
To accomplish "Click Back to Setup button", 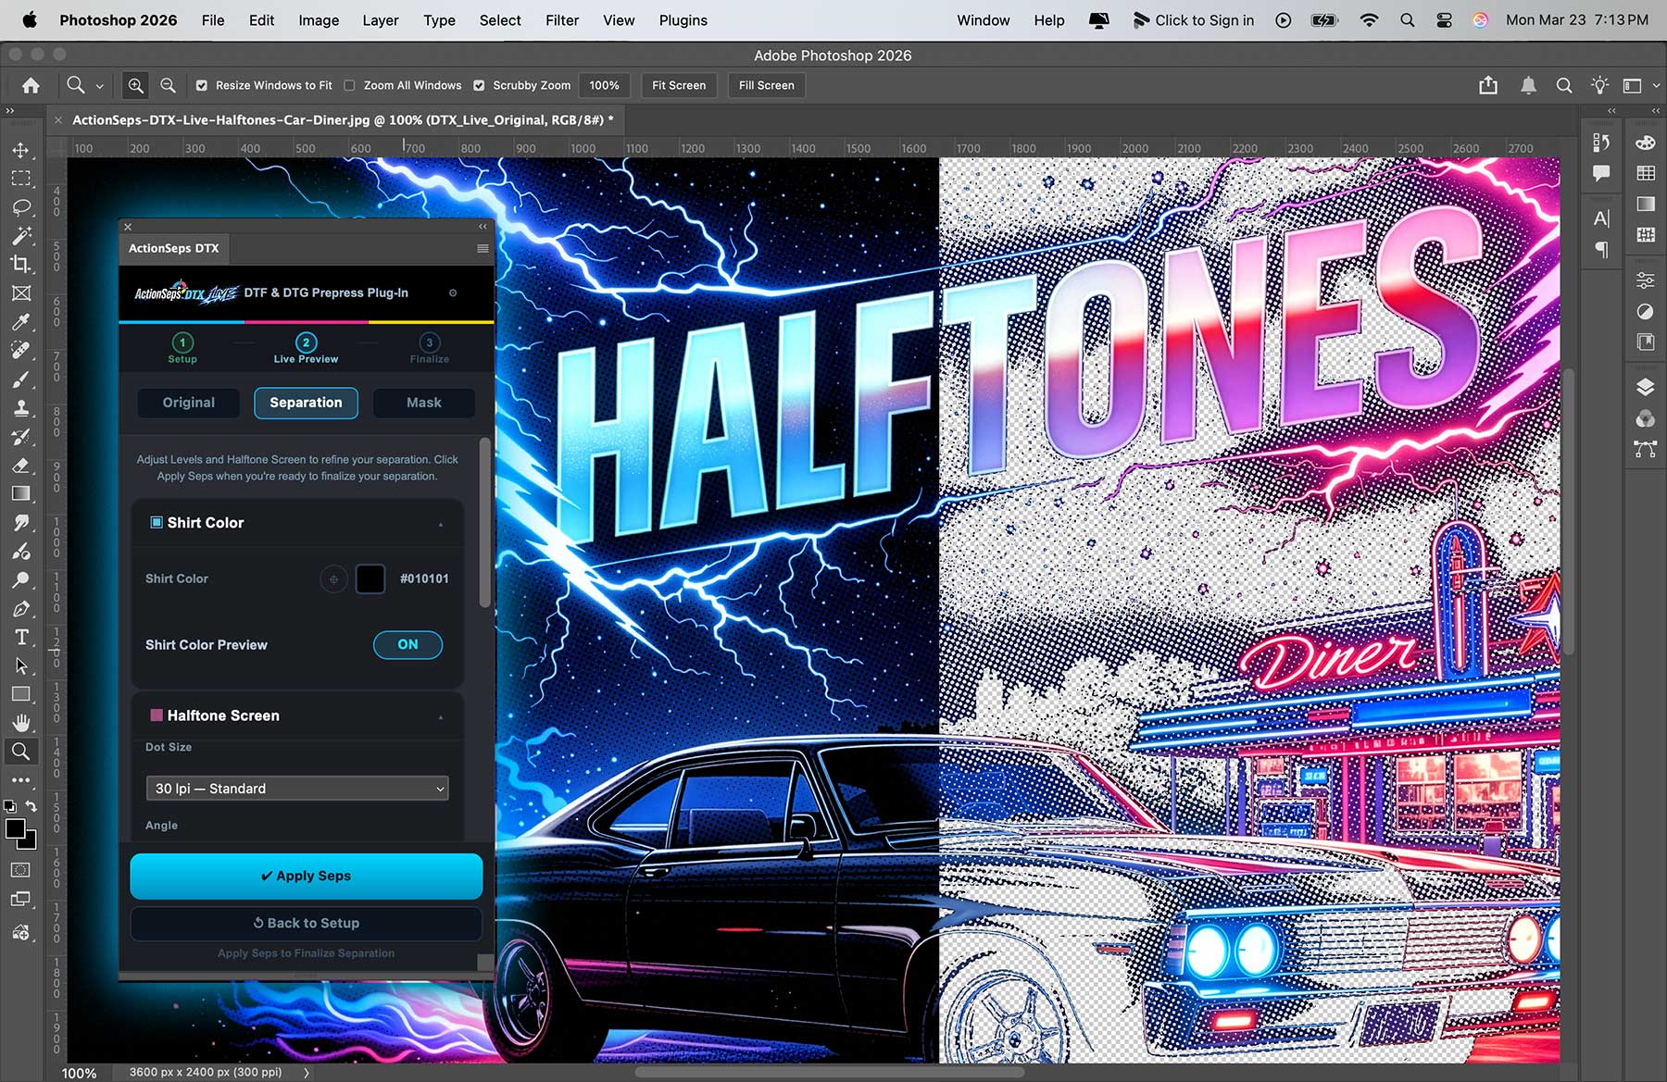I will pos(306,923).
